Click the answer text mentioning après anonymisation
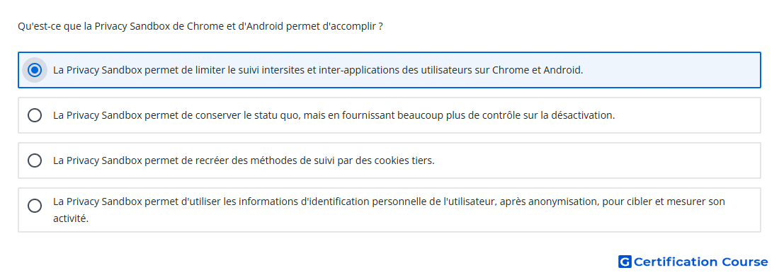 click(x=389, y=209)
